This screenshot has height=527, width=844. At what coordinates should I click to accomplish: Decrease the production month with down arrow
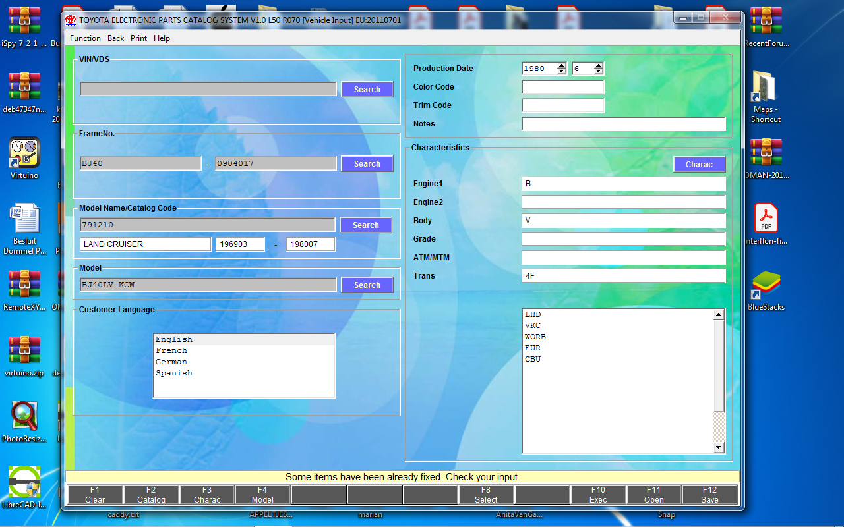[x=598, y=71]
